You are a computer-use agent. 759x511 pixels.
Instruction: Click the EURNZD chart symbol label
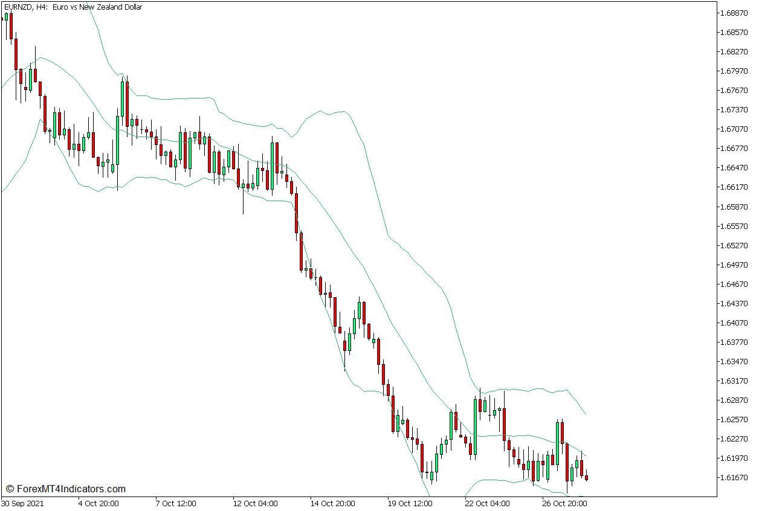(18, 7)
